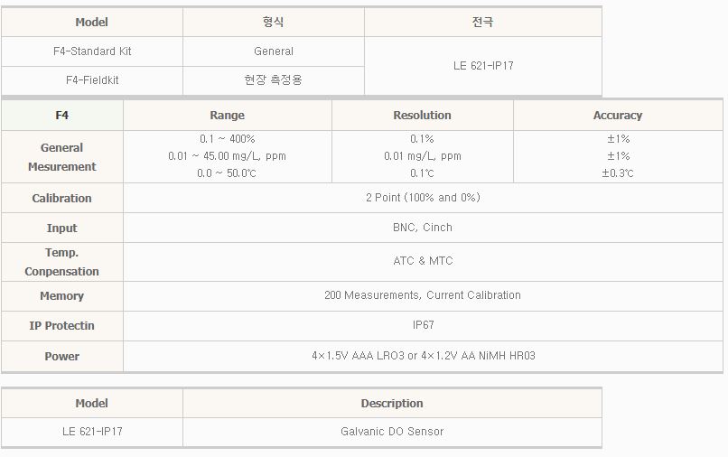Click the Range column header

228,116
